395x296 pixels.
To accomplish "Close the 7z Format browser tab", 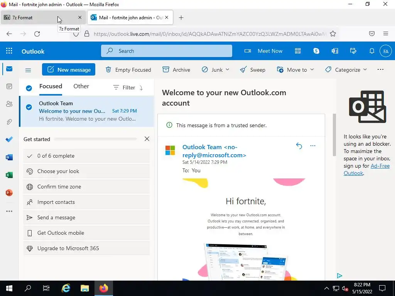I will pyautogui.click(x=80, y=18).
